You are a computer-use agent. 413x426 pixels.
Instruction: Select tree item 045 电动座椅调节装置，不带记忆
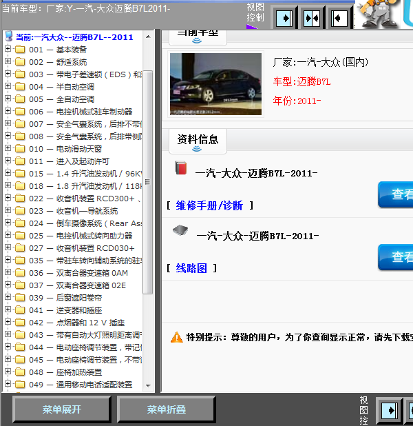click(85, 360)
